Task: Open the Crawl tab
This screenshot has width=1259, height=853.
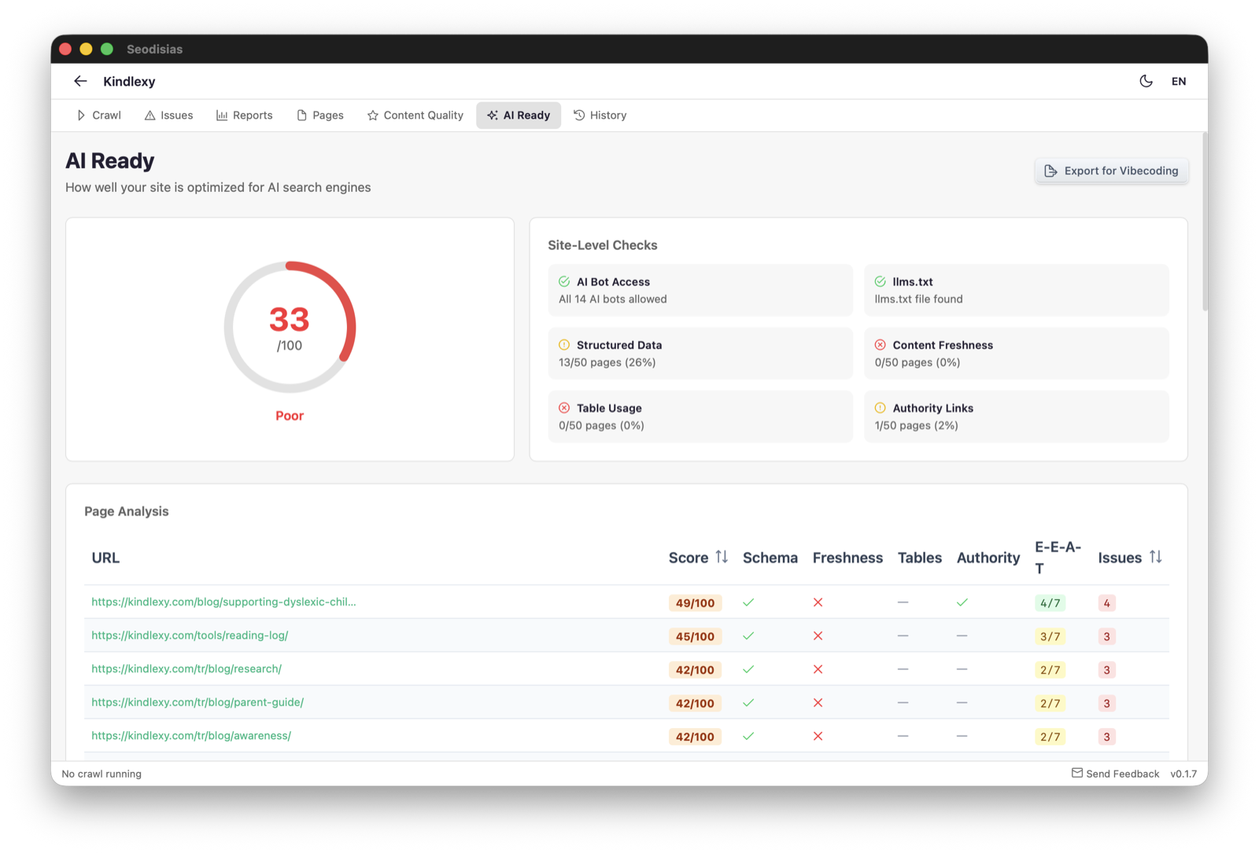Action: [98, 115]
